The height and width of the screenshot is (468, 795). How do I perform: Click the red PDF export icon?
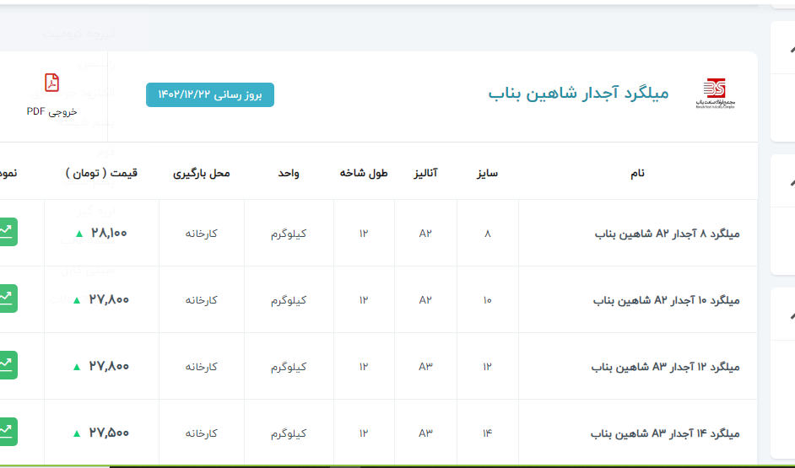[52, 83]
